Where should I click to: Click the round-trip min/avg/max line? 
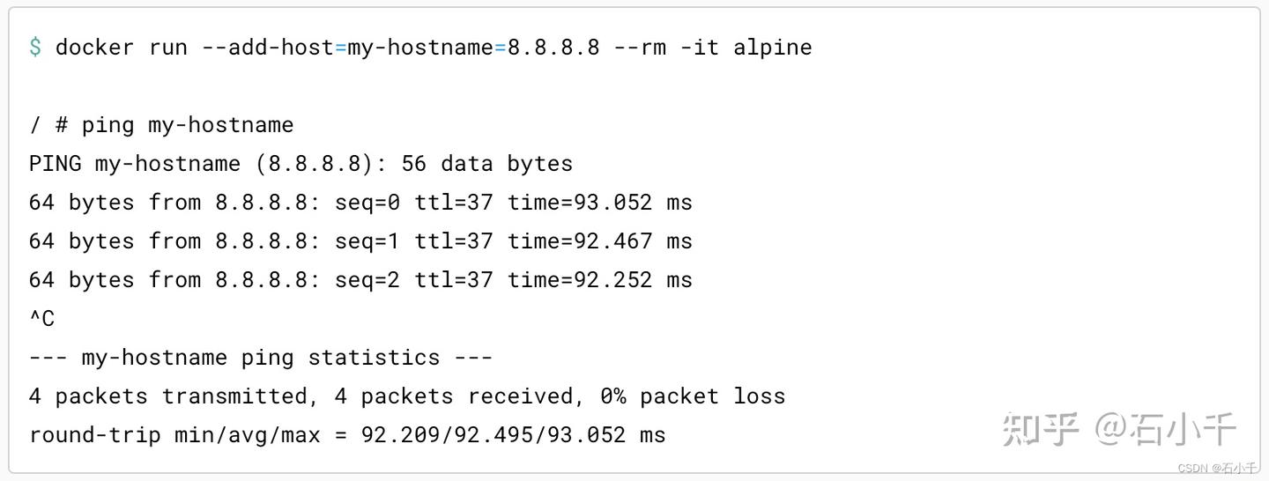click(x=347, y=435)
